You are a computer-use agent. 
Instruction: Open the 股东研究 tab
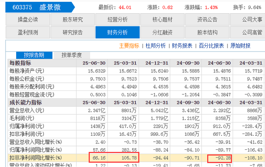(73, 19)
